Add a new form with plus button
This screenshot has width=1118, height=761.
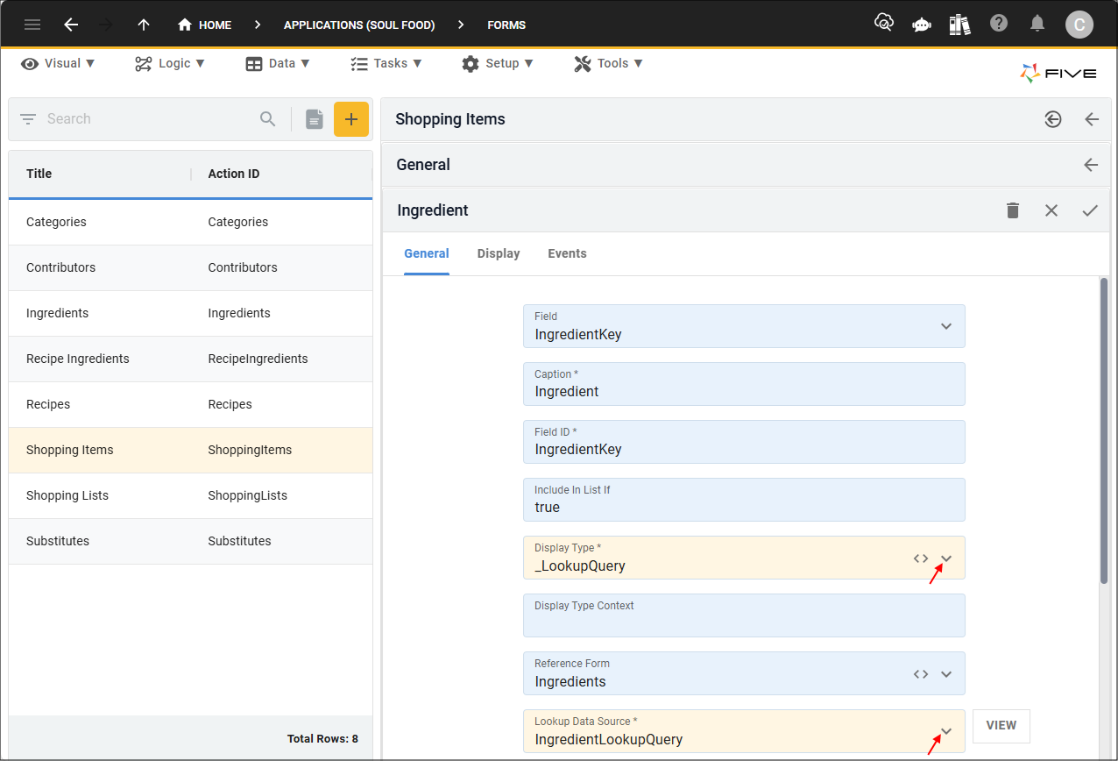(351, 119)
